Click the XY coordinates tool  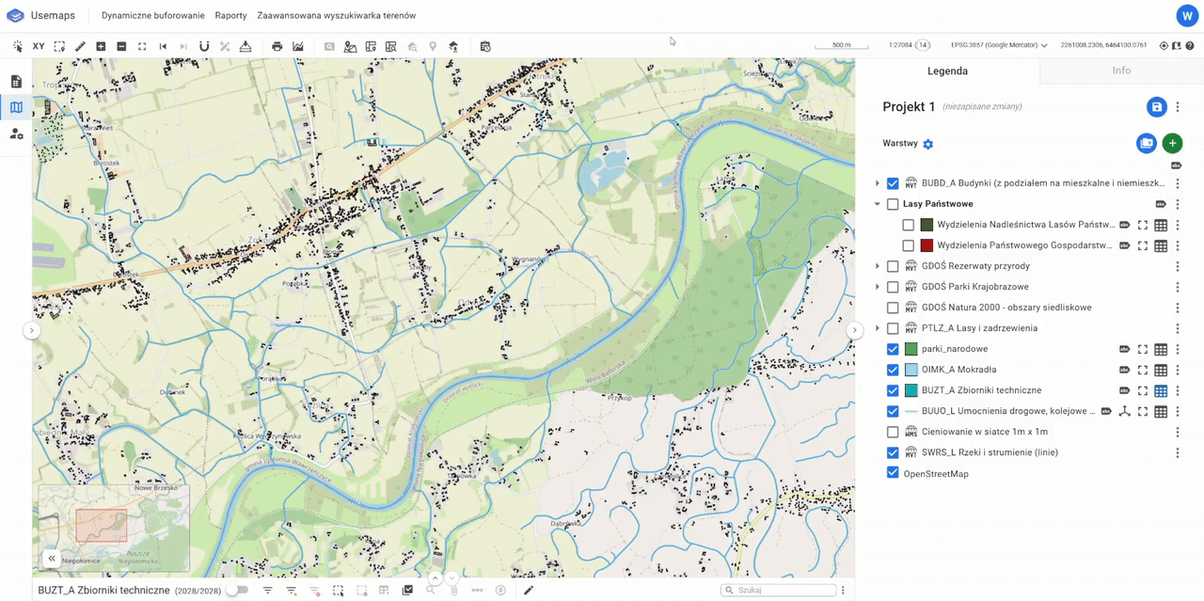point(39,46)
